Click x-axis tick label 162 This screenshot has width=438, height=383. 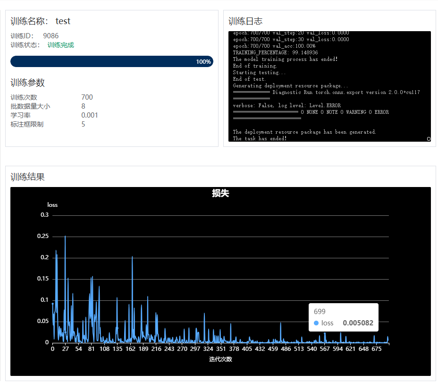click(130, 349)
